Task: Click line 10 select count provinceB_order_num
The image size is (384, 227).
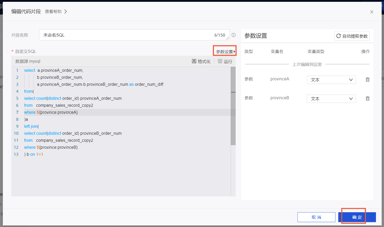Action: point(73,133)
